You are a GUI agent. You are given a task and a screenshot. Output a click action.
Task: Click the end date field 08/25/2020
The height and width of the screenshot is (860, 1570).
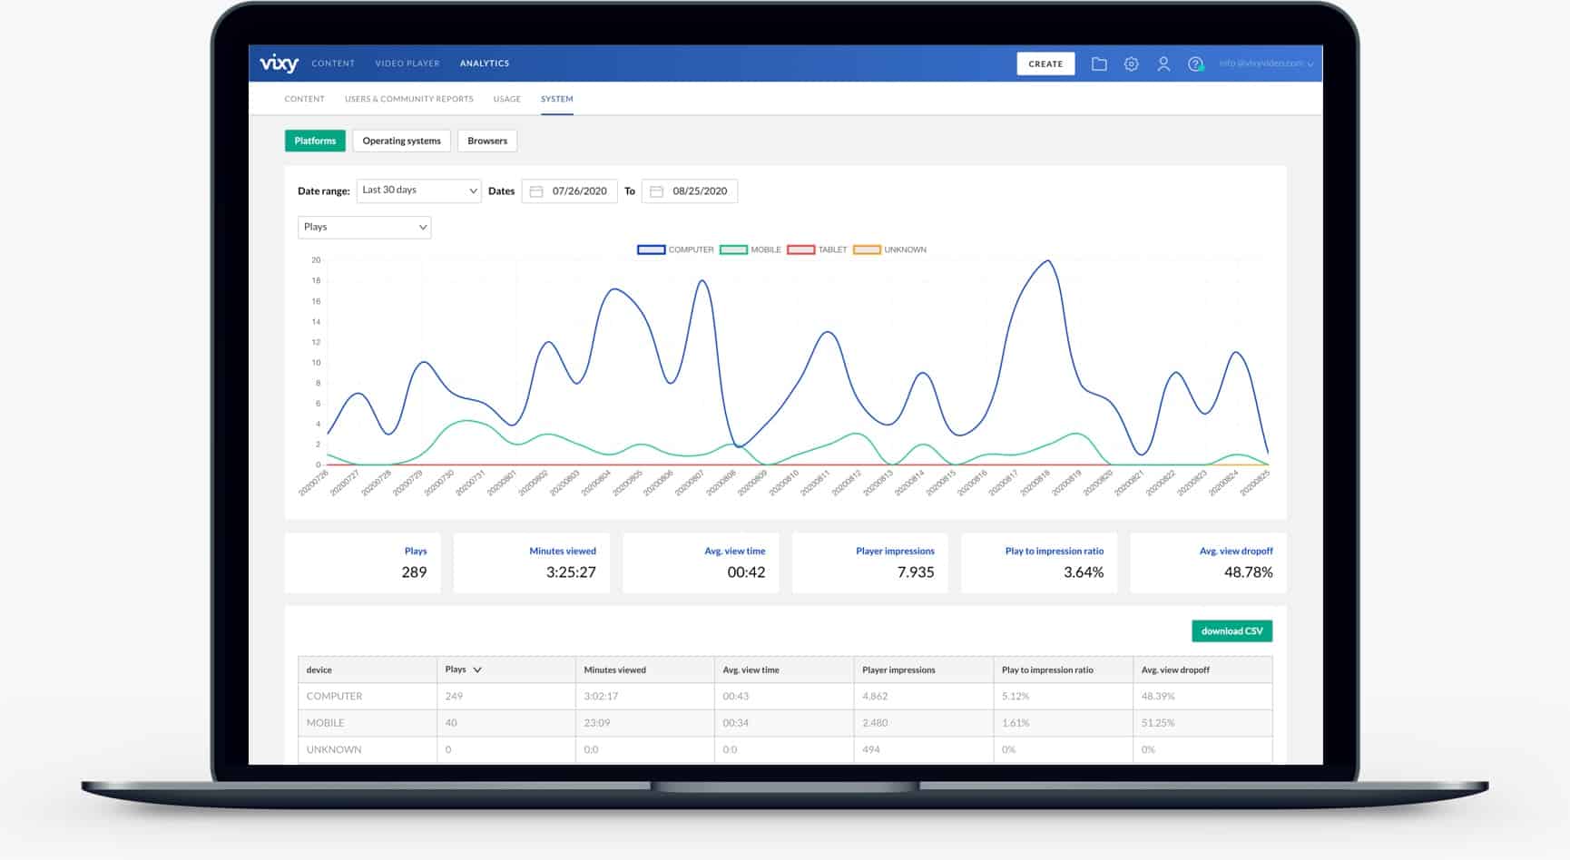click(690, 191)
